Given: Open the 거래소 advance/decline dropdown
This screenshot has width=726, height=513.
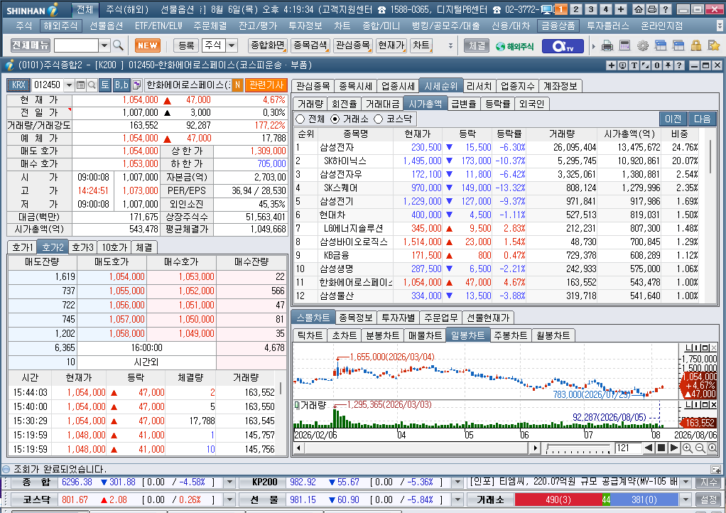Looking at the screenshot, I should pyautogui.click(x=686, y=499).
